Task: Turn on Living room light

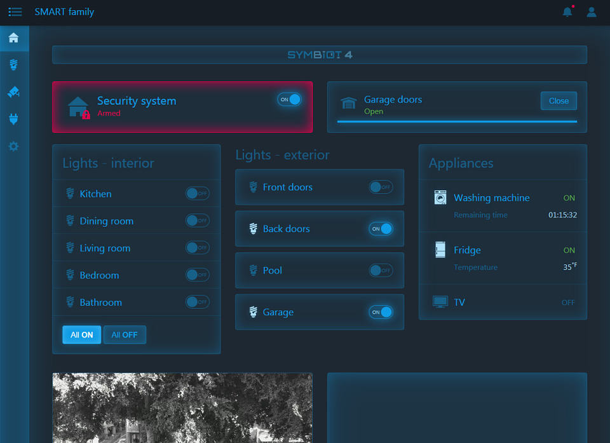Action: click(x=198, y=248)
